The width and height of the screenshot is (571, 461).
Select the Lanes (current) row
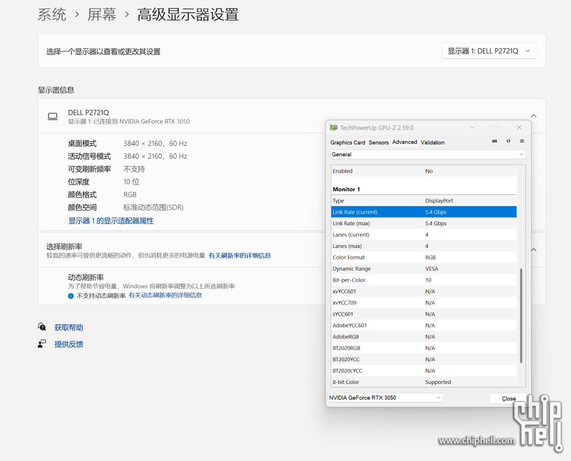click(x=424, y=235)
